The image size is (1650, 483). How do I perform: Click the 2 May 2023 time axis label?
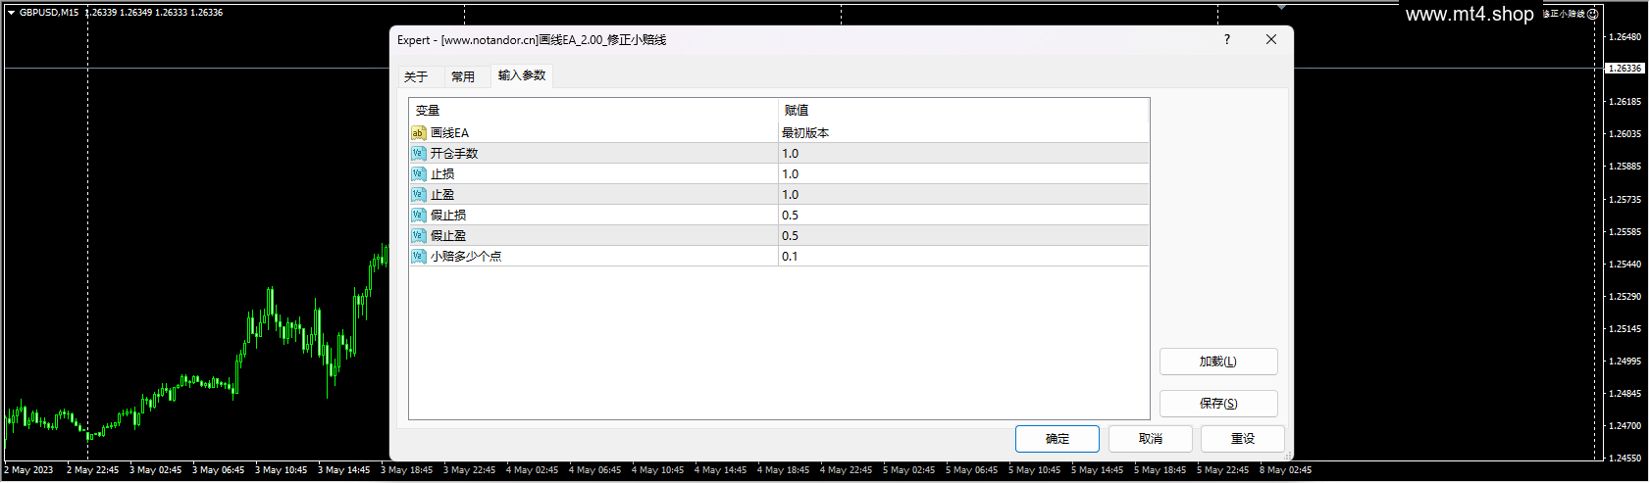[29, 470]
